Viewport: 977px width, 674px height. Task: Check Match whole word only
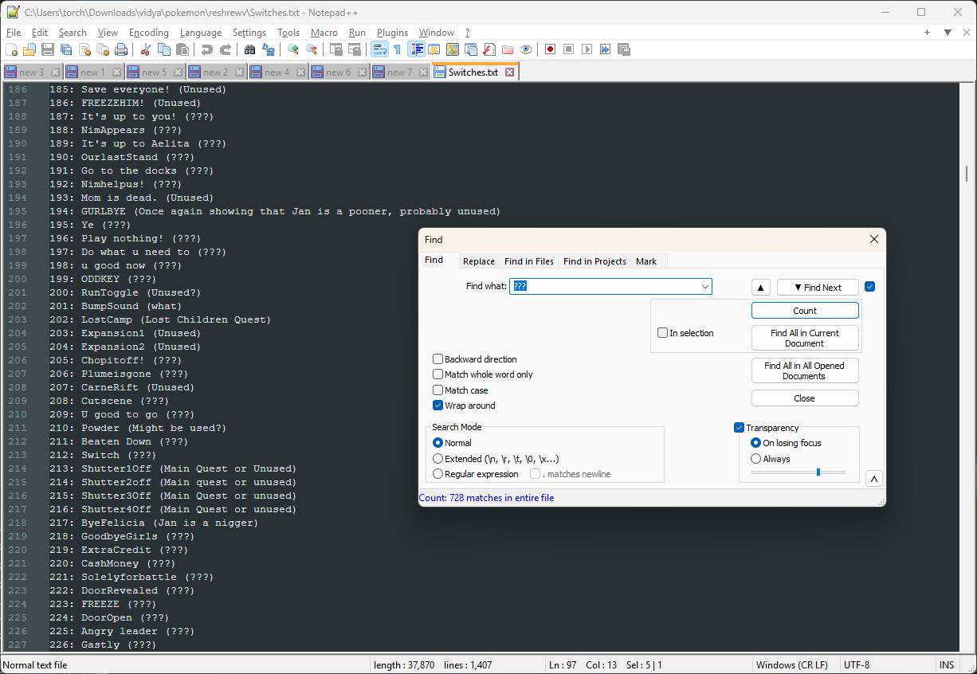pyautogui.click(x=438, y=374)
